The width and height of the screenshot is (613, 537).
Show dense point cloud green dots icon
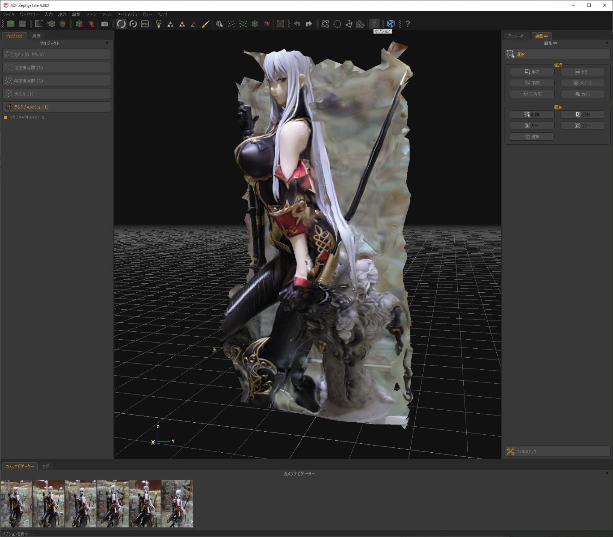[x=243, y=24]
